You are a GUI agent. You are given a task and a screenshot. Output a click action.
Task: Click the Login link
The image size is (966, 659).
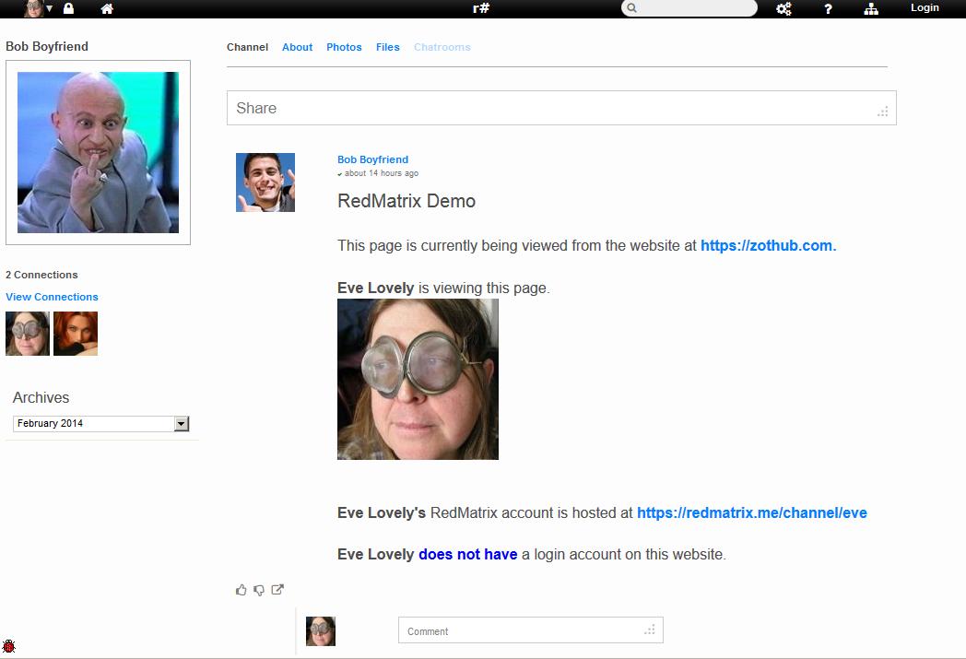click(x=925, y=7)
